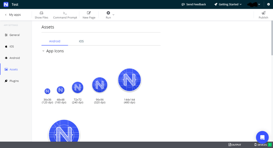Open settings gear in top bar
The height and width of the screenshot is (148, 273).
pyautogui.click(x=268, y=4)
